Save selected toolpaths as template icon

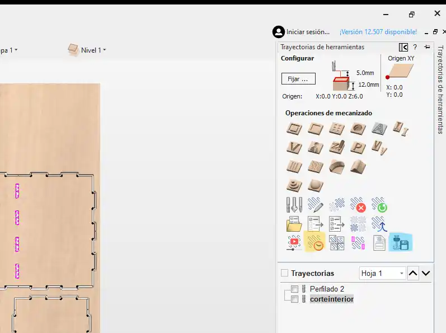pos(316,224)
